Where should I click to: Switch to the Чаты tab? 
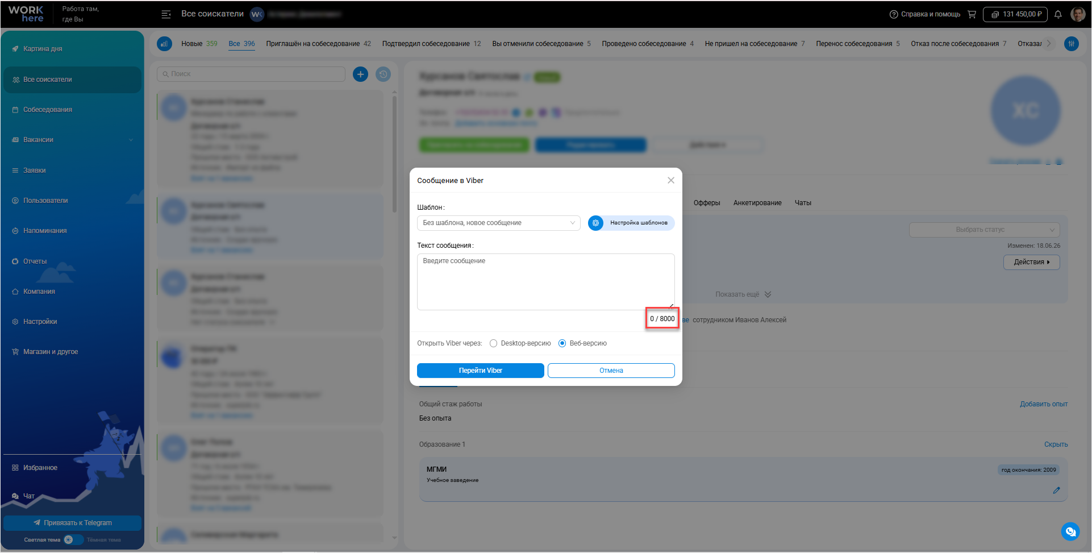point(803,203)
